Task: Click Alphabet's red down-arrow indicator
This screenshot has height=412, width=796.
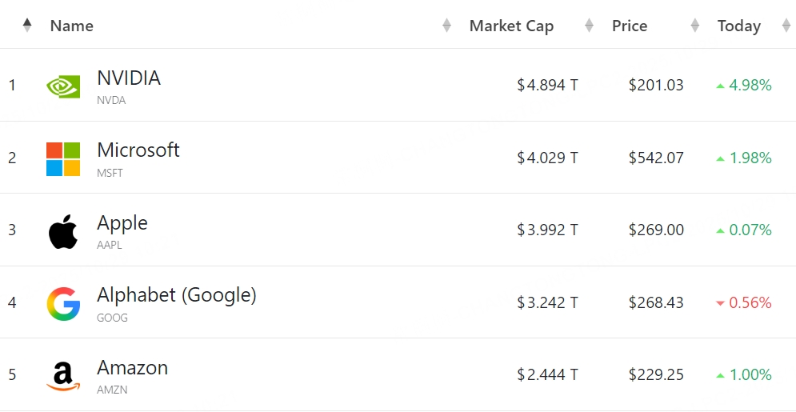Action: [720, 303]
